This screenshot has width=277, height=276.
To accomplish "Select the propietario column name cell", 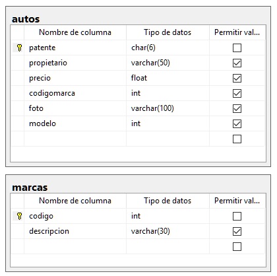I will click(75, 63).
